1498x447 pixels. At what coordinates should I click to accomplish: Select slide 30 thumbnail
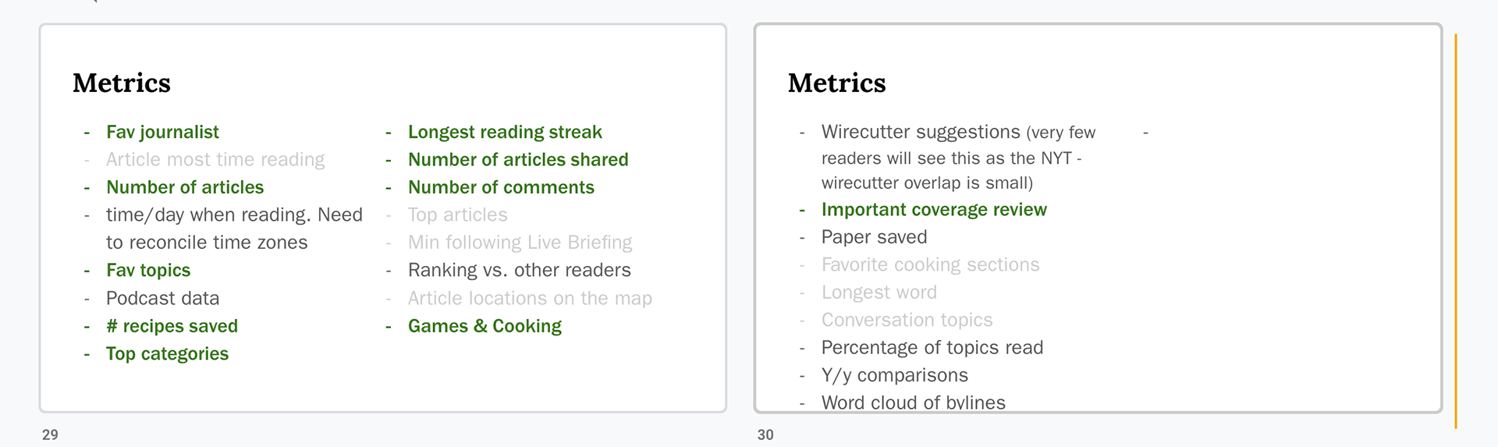1098,218
